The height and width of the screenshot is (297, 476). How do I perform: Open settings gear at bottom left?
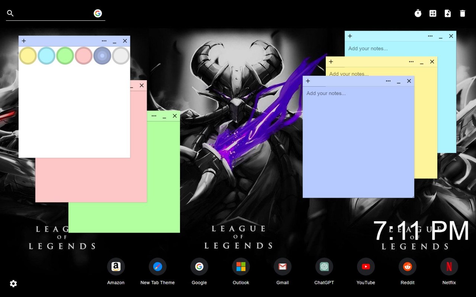13,284
